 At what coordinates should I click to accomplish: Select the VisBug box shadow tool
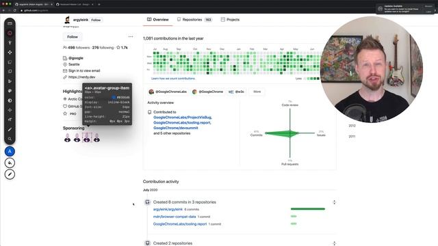coord(10,100)
